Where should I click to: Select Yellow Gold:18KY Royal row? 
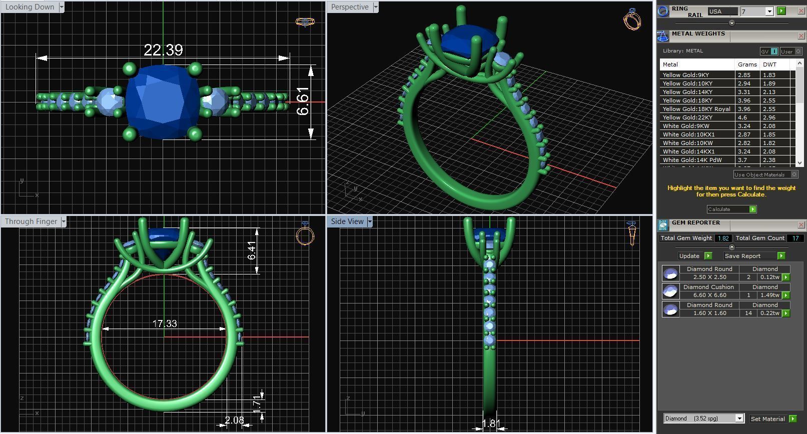pyautogui.click(x=727, y=109)
